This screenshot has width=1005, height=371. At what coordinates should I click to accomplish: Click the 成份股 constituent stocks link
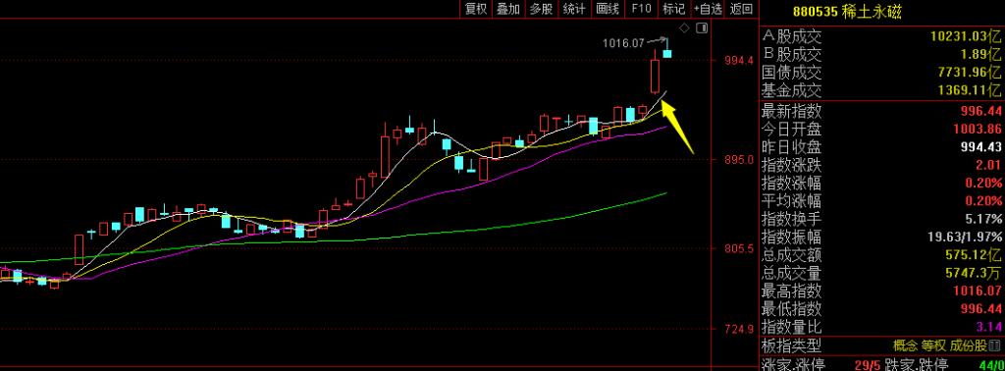[969, 346]
